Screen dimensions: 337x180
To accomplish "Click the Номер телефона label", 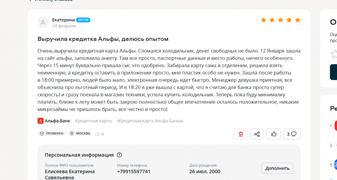I will 132,166.
